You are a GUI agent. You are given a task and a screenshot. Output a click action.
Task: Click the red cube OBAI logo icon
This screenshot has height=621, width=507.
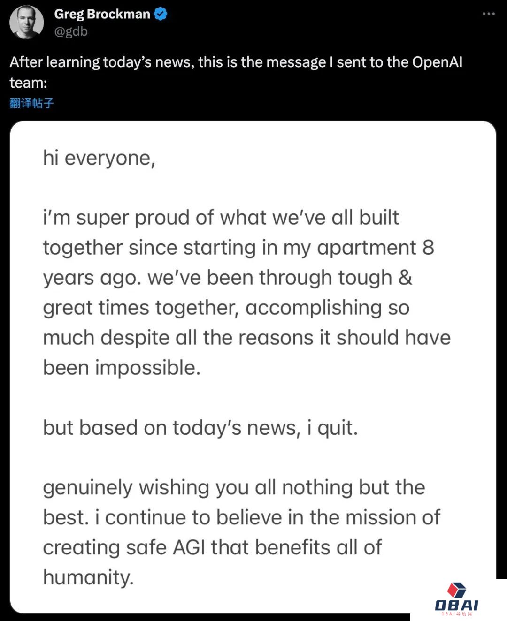456,590
